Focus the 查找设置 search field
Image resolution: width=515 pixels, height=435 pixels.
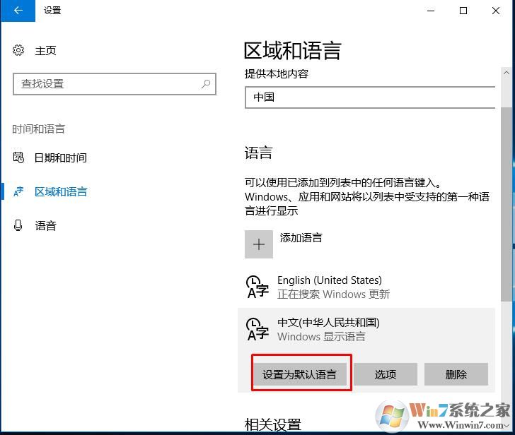tap(115, 84)
